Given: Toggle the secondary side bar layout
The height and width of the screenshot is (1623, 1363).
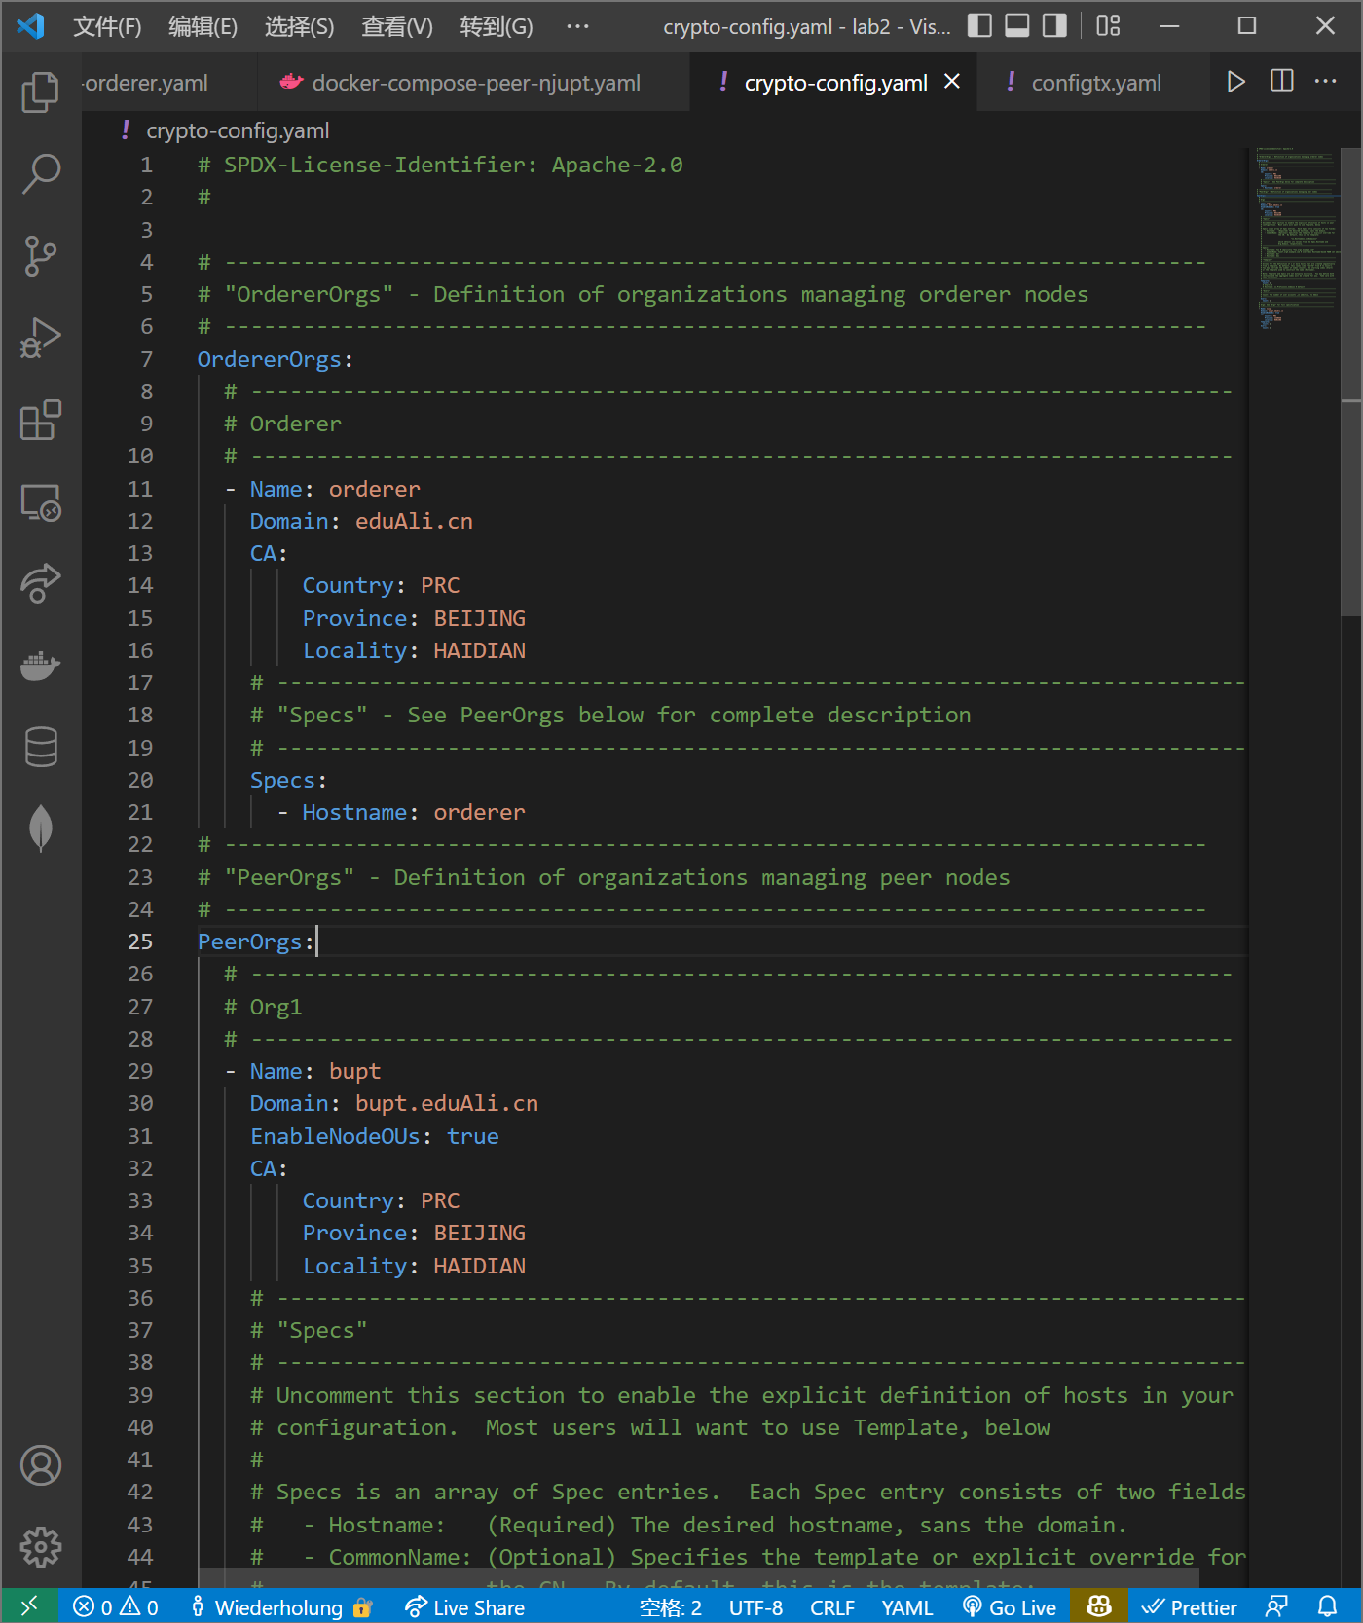Looking at the screenshot, I should [1054, 25].
